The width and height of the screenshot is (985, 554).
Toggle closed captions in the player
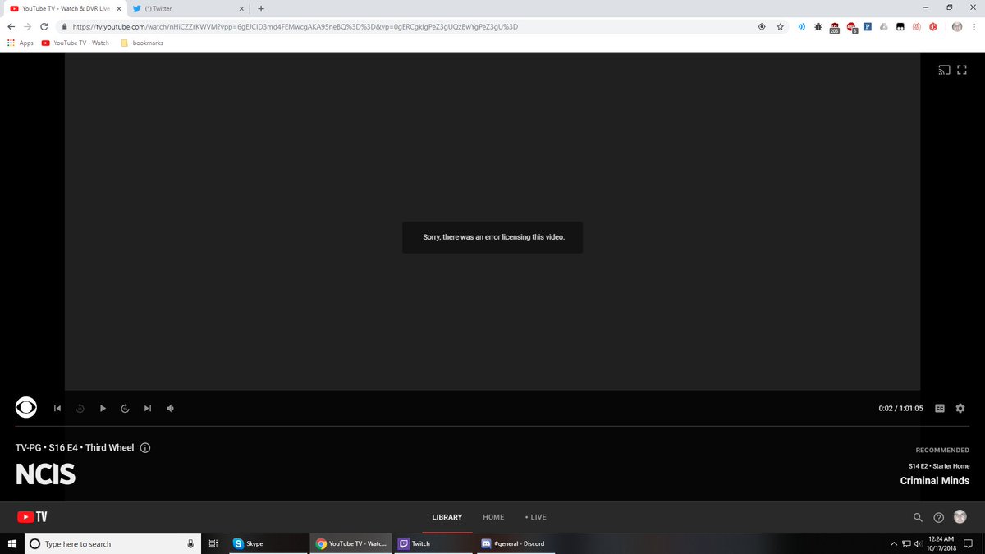939,408
